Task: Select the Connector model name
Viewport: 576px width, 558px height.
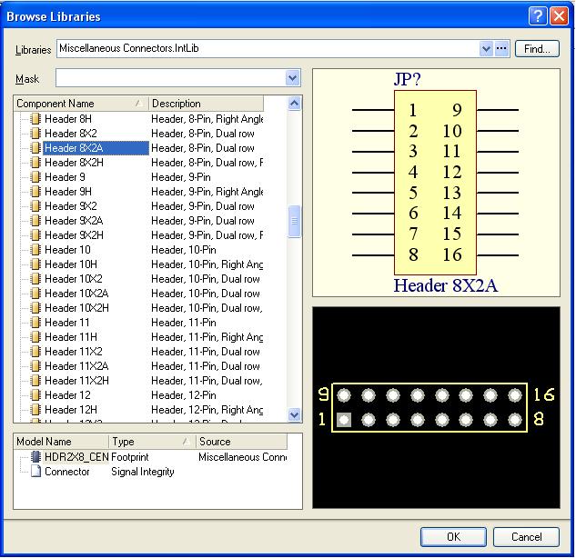Action: [66, 472]
